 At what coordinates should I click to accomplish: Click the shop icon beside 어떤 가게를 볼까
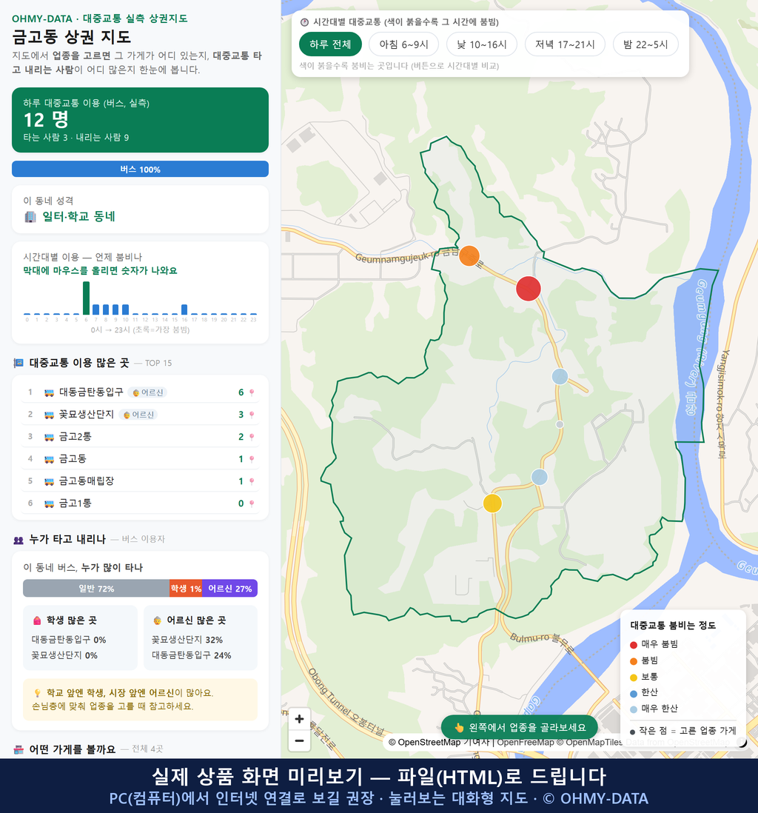pos(19,749)
